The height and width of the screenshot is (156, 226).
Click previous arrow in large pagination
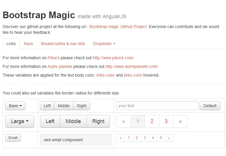coord(124,121)
